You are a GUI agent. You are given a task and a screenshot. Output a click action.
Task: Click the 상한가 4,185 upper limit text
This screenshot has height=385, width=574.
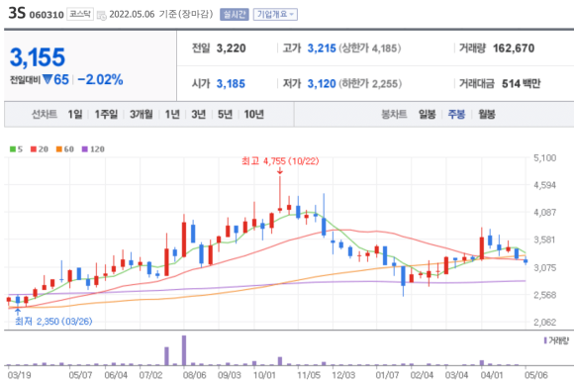[370, 48]
